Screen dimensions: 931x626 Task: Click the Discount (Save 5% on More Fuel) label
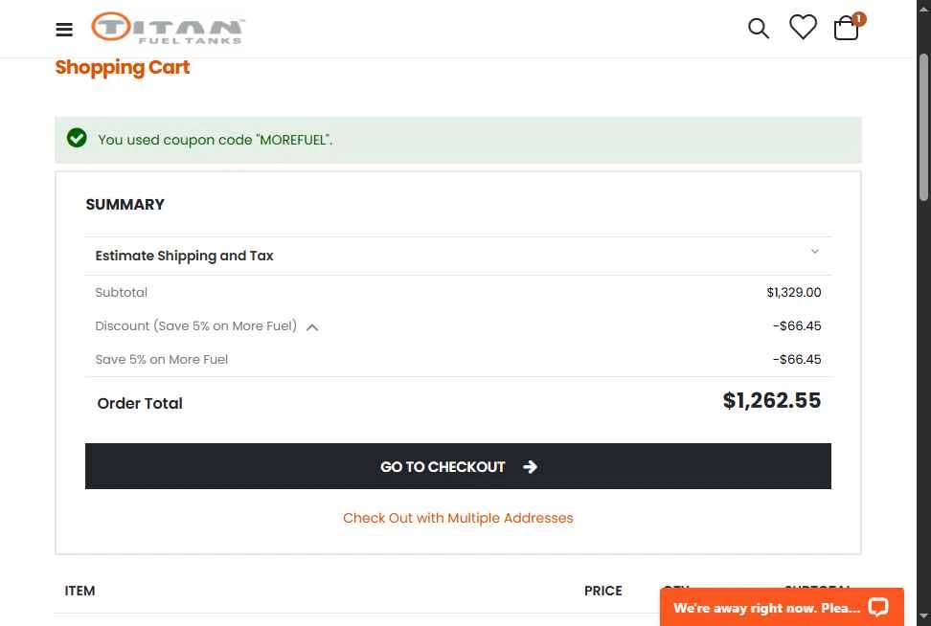pyautogui.click(x=196, y=325)
